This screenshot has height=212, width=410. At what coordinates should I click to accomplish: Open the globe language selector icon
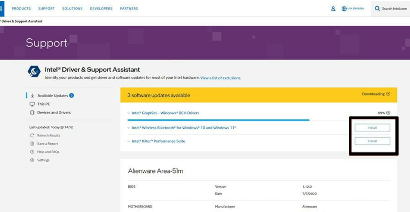(x=344, y=8)
